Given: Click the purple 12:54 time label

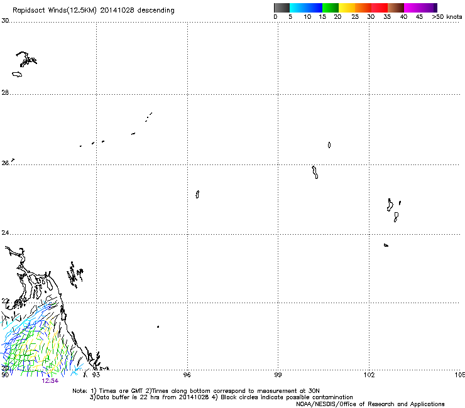Looking at the screenshot, I should 50,381.
